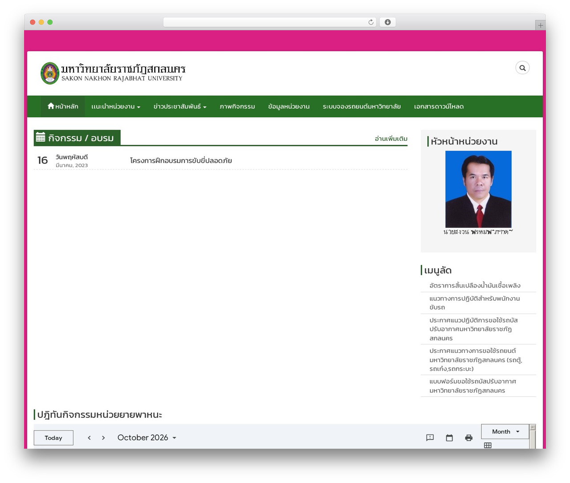570x483 pixels.
Task: Open ระบบจองรถยนต์มหาวิทยาลัย menu item
Action: pos(362,106)
